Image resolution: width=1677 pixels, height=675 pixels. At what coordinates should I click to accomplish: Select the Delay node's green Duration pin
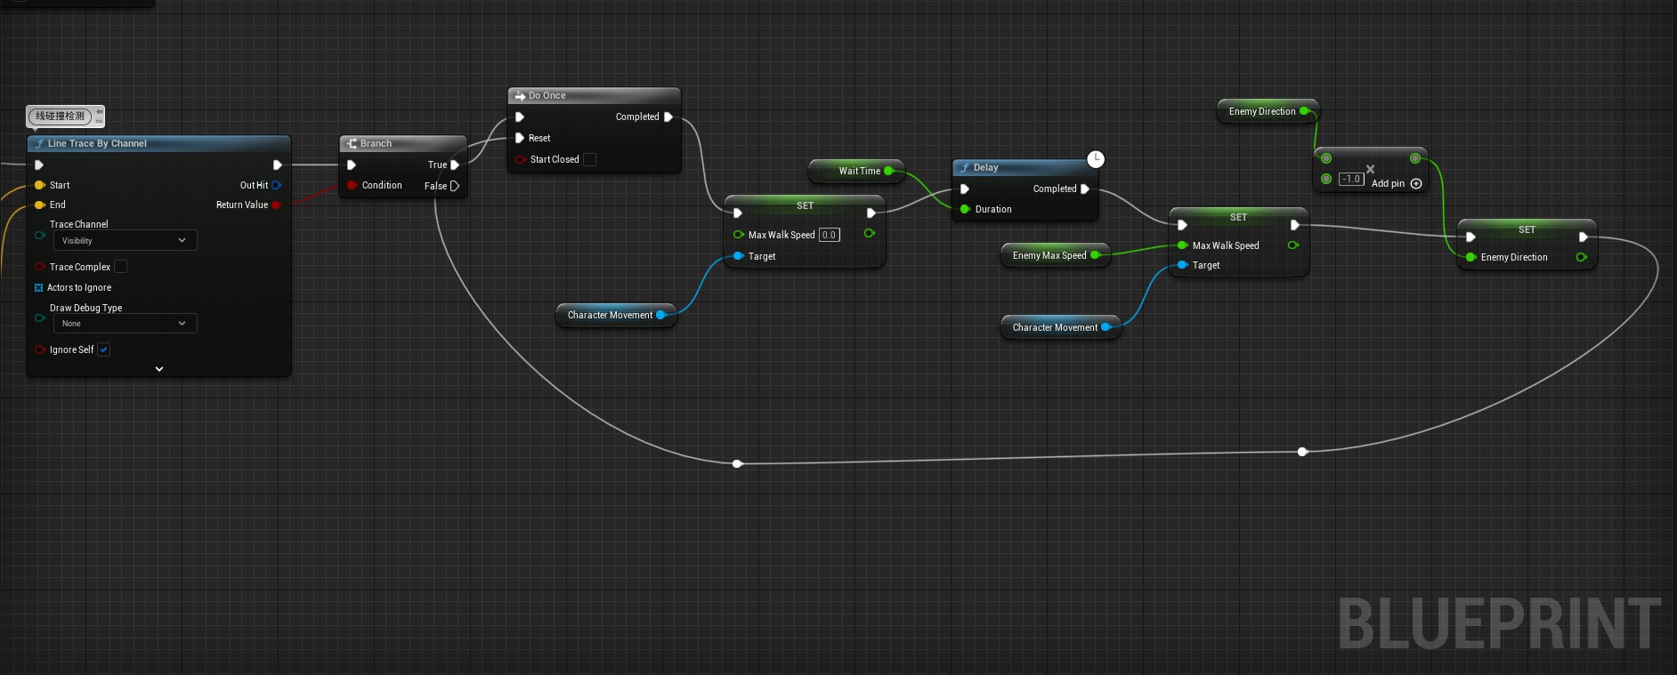(965, 209)
